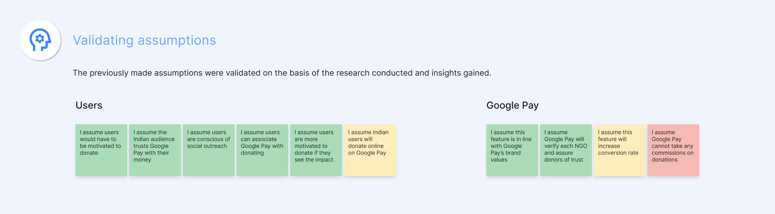Click the head with gear icon
The height and width of the screenshot is (214, 775).
pyautogui.click(x=40, y=40)
